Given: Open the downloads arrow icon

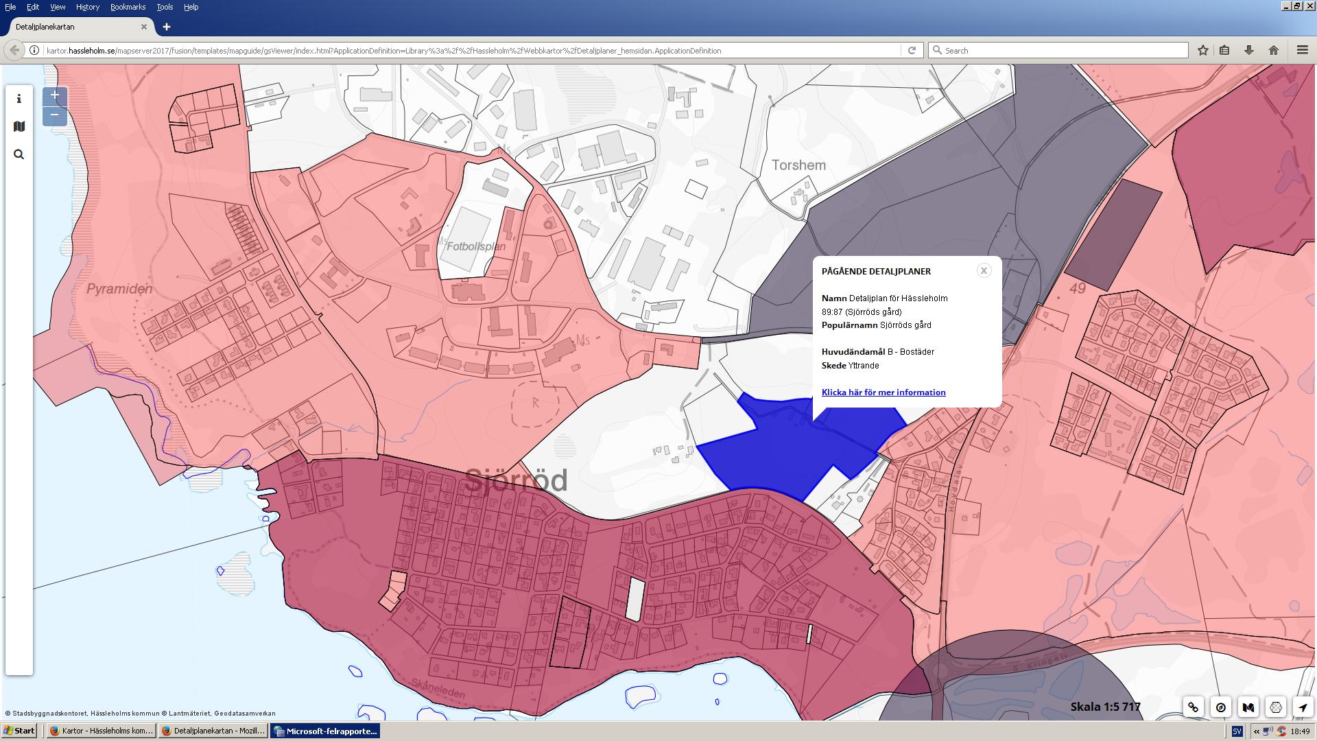Looking at the screenshot, I should pyautogui.click(x=1248, y=50).
